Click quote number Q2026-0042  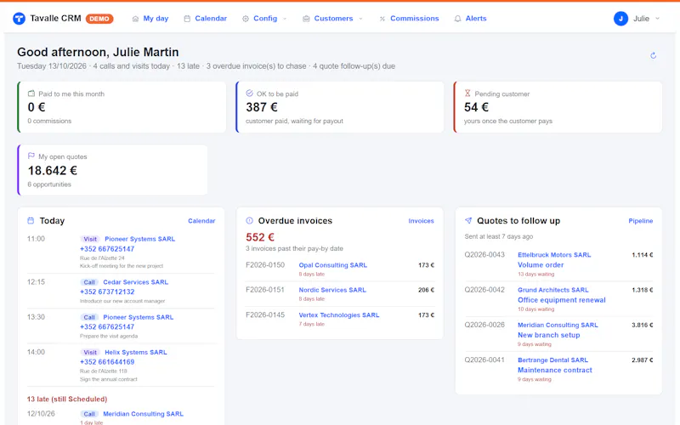(484, 290)
